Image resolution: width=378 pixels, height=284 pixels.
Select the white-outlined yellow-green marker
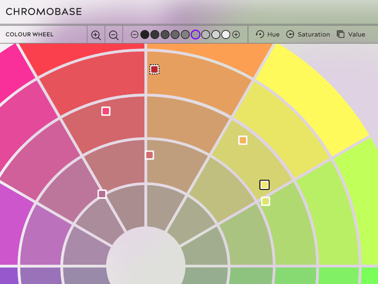click(x=265, y=201)
